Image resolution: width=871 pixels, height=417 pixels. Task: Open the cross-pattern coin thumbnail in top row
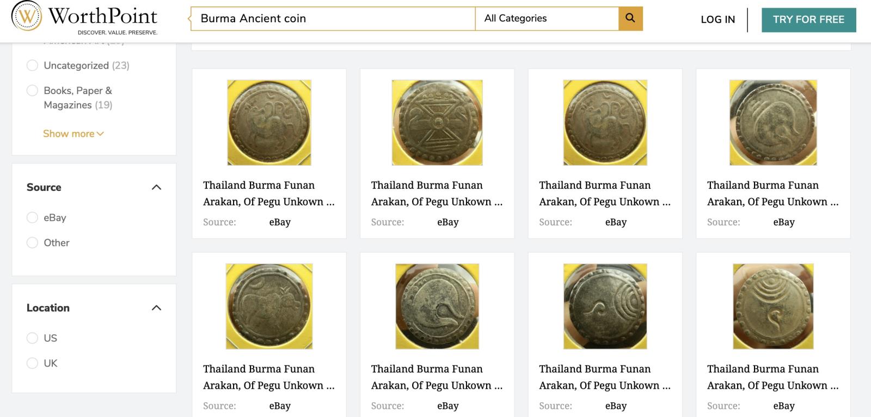pos(437,122)
